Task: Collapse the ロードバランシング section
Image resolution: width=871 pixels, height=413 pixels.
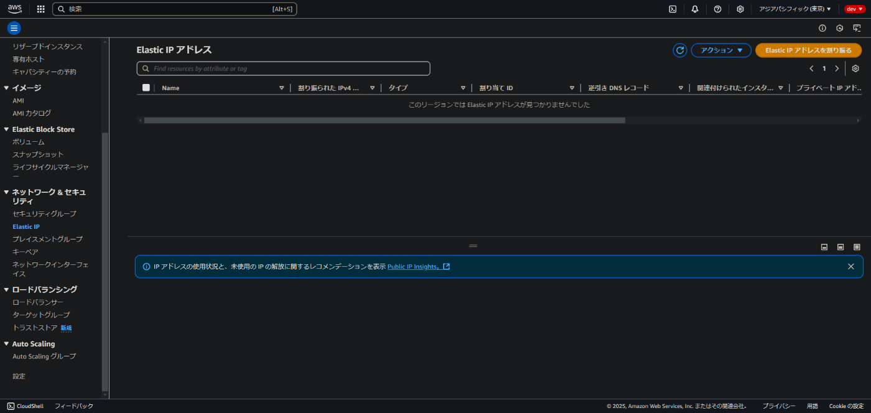Action: 6,289
